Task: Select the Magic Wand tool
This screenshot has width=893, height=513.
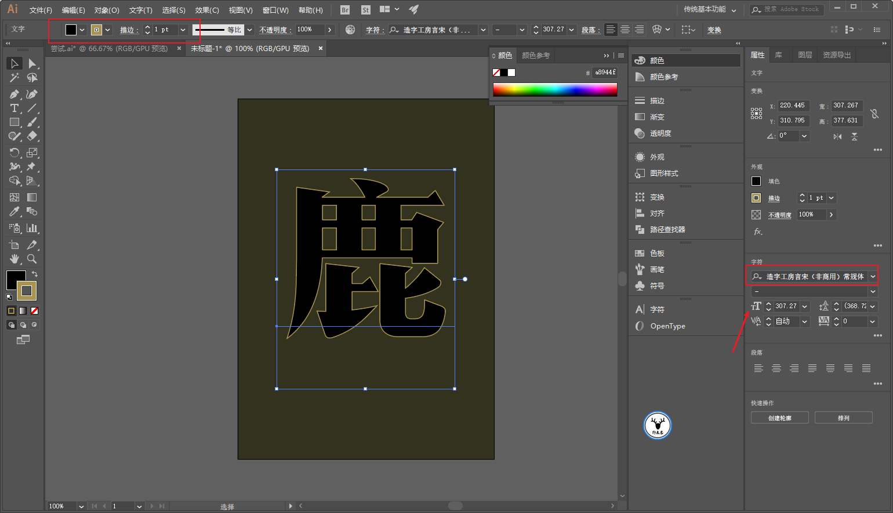Action: (x=14, y=78)
